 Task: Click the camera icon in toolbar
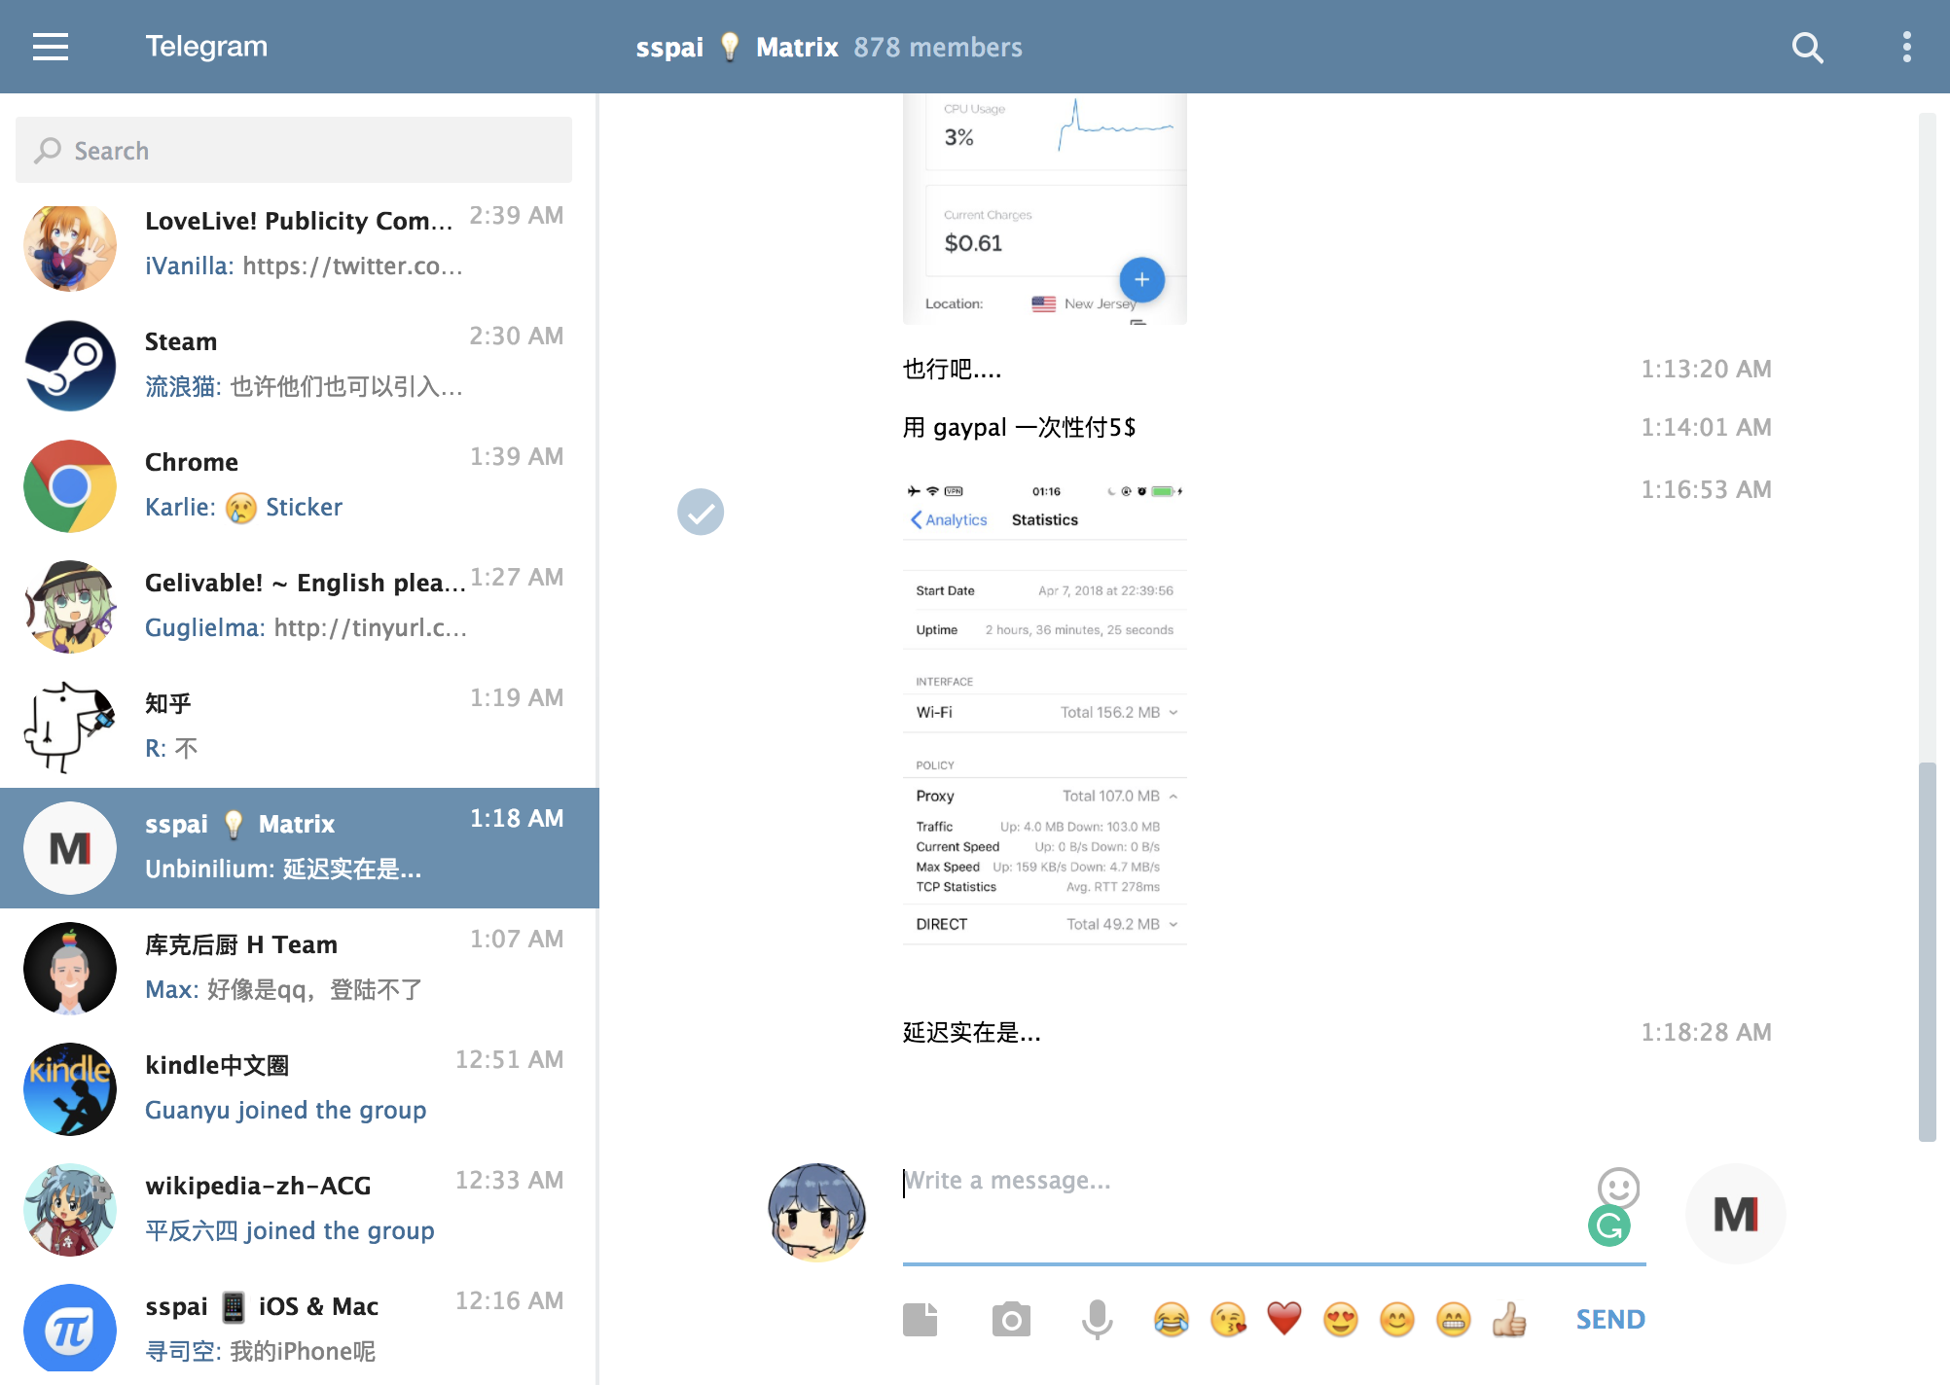tap(1013, 1318)
